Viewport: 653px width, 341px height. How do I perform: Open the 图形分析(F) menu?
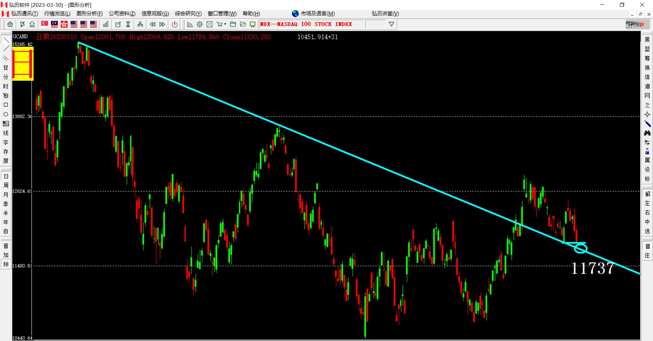(x=89, y=14)
